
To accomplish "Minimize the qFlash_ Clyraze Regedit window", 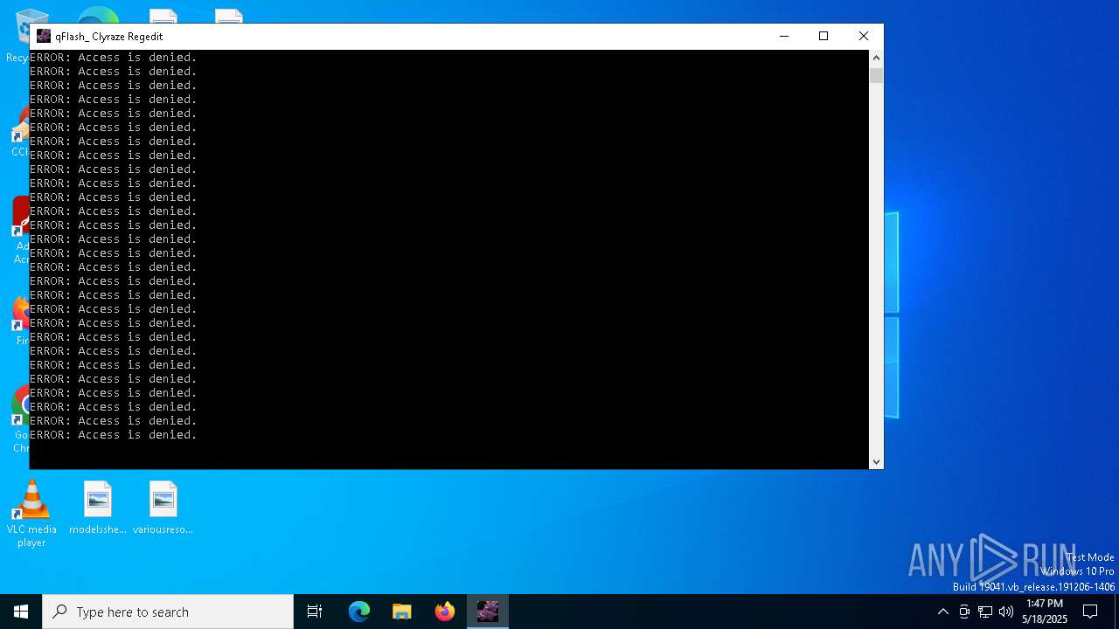I will pyautogui.click(x=784, y=36).
